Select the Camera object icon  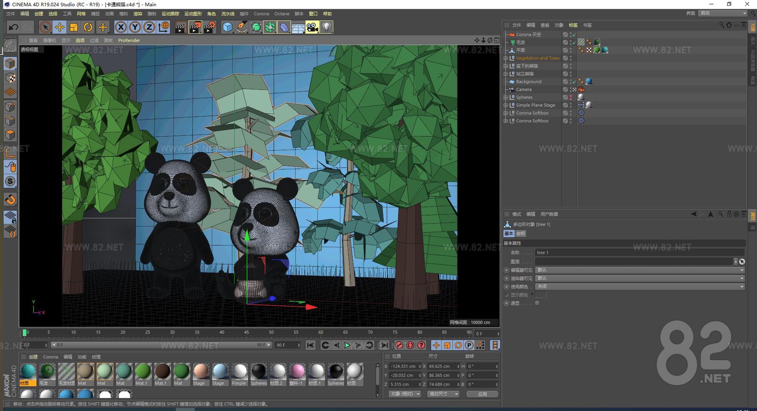click(x=512, y=90)
